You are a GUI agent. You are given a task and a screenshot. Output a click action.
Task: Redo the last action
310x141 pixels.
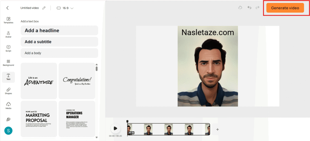(257, 8)
